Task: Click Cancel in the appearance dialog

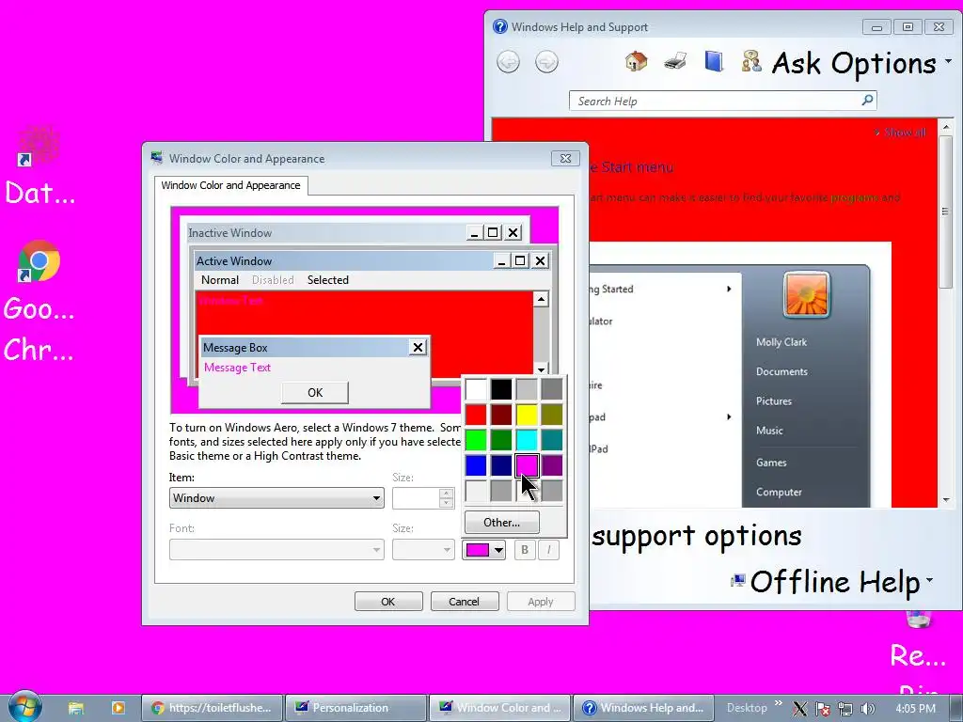Action: point(465,602)
